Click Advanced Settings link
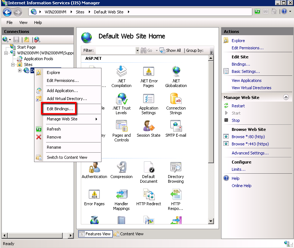 tap(250, 153)
